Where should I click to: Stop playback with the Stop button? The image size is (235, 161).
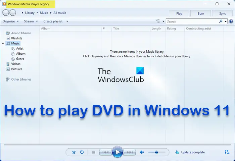[x=93, y=152]
